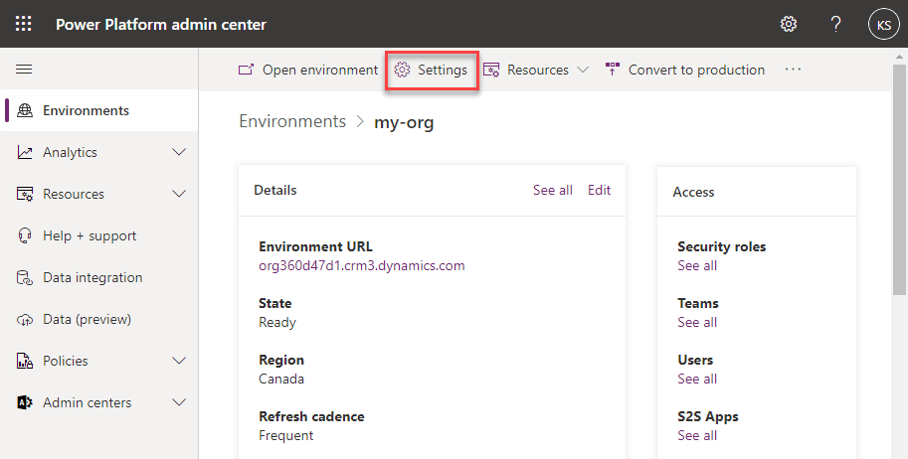Click the Open environment icon
Viewport: 908px width, 459px height.
click(246, 70)
